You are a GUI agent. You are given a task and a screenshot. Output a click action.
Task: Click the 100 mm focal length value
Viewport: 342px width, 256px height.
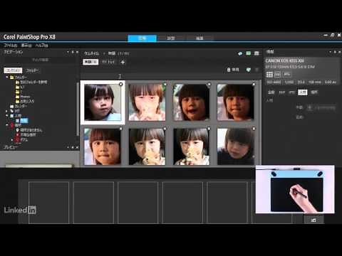(x=315, y=82)
